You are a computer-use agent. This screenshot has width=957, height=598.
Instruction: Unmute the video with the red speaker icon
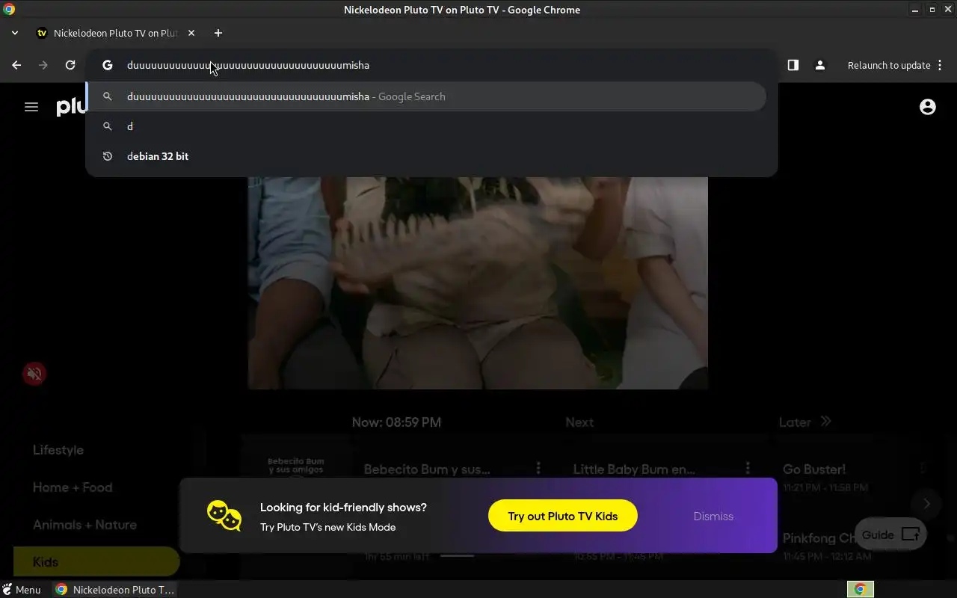(x=34, y=374)
